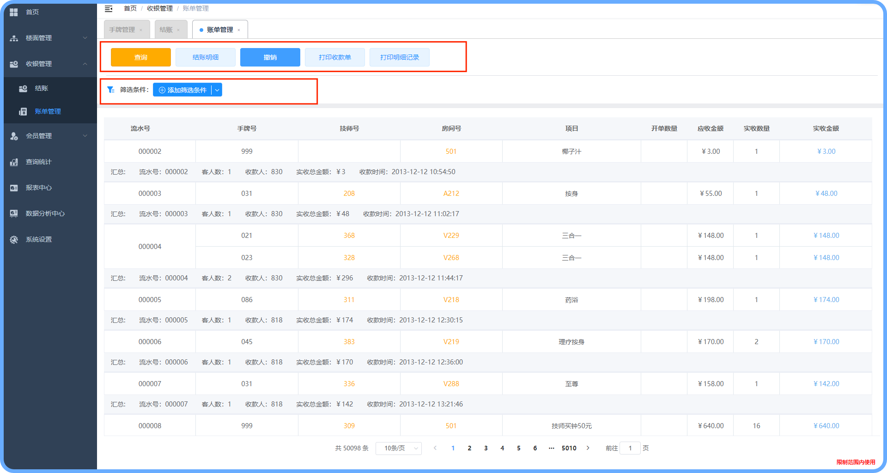Image resolution: width=887 pixels, height=473 pixels.
Task: Click room number A212 link
Action: [451, 194]
